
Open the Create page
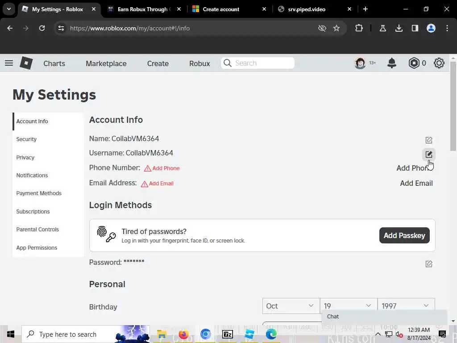point(158,63)
